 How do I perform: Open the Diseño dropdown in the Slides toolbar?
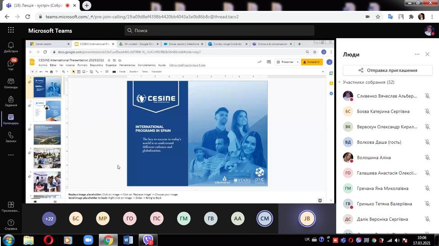134,72
